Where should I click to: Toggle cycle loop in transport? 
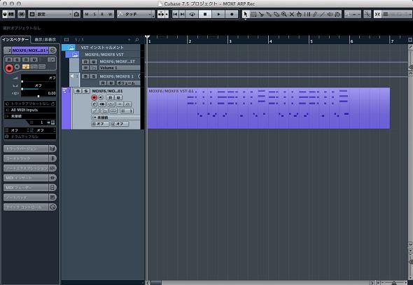(192, 14)
